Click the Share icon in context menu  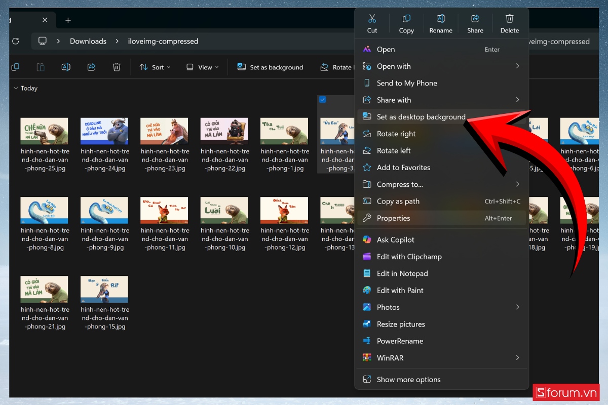point(475,23)
